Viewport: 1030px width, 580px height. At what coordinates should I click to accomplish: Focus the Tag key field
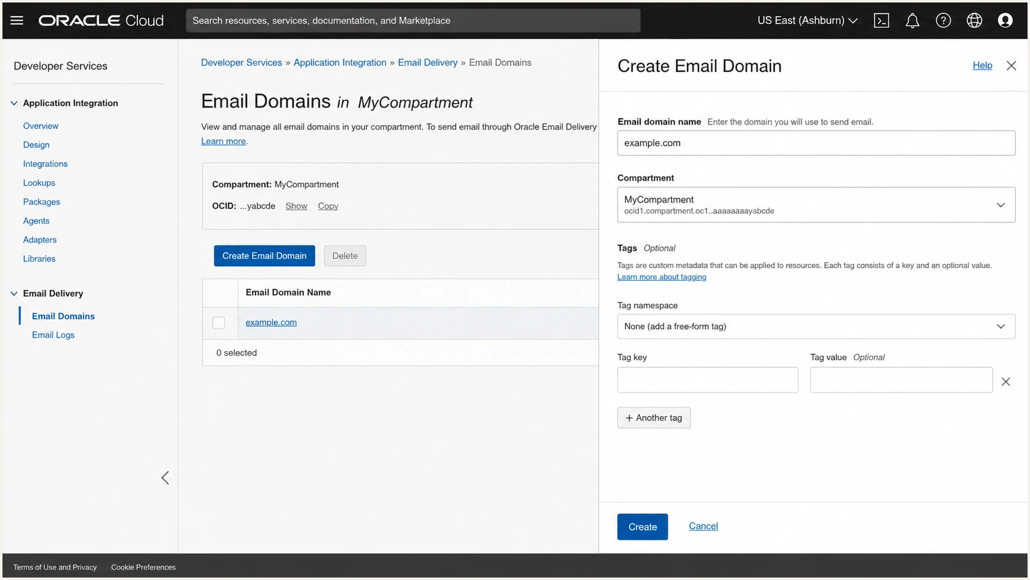pos(708,380)
